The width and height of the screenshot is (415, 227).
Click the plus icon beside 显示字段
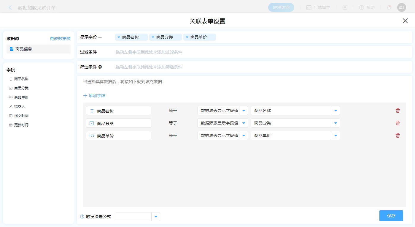pyautogui.click(x=100, y=37)
